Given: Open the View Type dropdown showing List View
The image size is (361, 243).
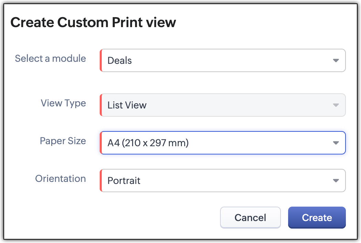Looking at the screenshot, I should pos(220,105).
